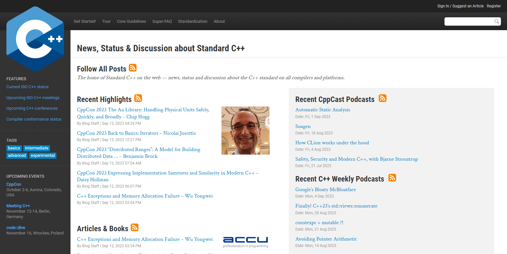Open the code::dive event link
This screenshot has height=254, width=507.
(16, 228)
